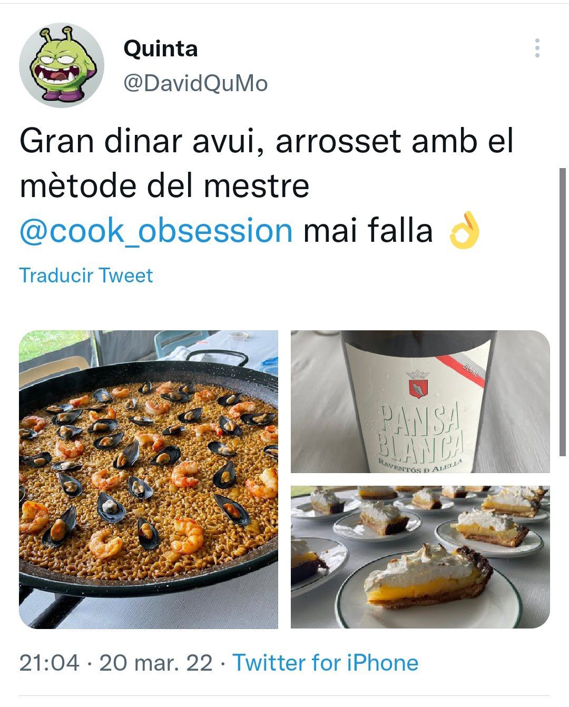Open the Twitter for iPhone source link

tap(326, 663)
